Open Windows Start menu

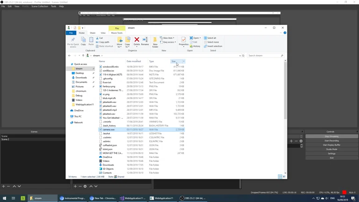tap(4, 198)
